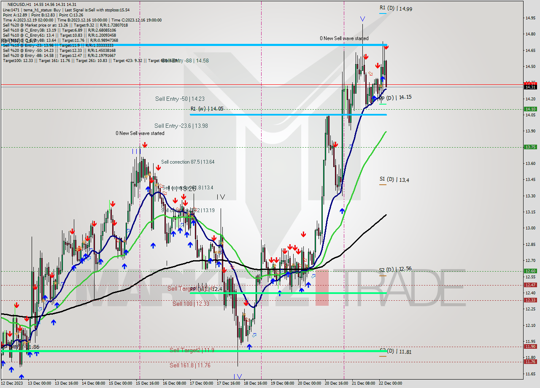Select the 'Last Signal is:Sell with stoploss:15.54' line
Image resolution: width=540 pixels, height=388 pixels.
[x=97, y=10]
